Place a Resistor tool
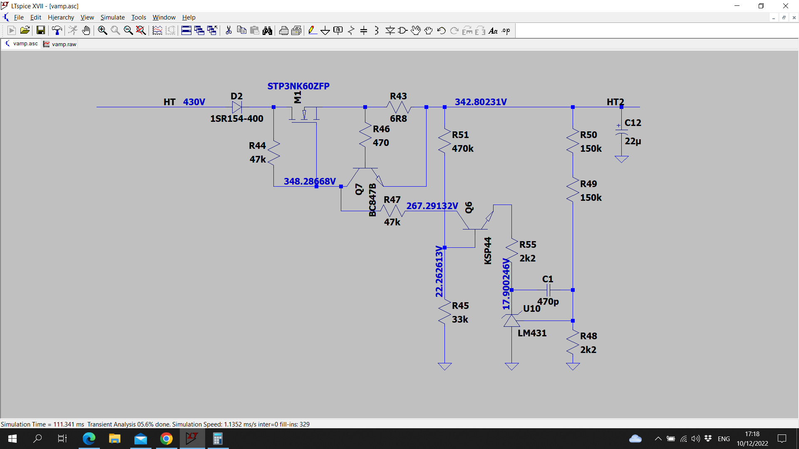The height and width of the screenshot is (449, 799). point(351,30)
